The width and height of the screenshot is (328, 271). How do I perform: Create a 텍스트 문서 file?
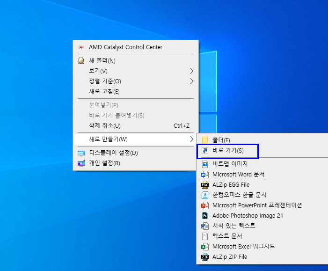point(262,236)
